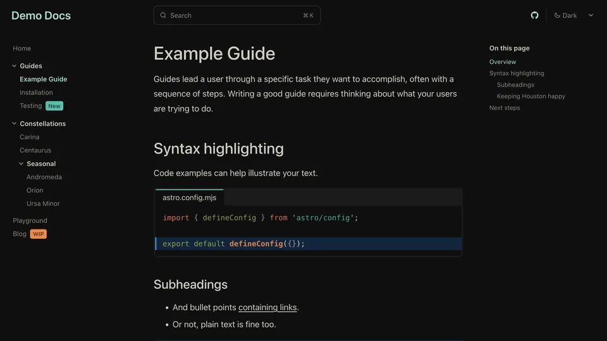Open the Andromeda constellation page
The height and width of the screenshot is (341, 607).
tap(44, 177)
